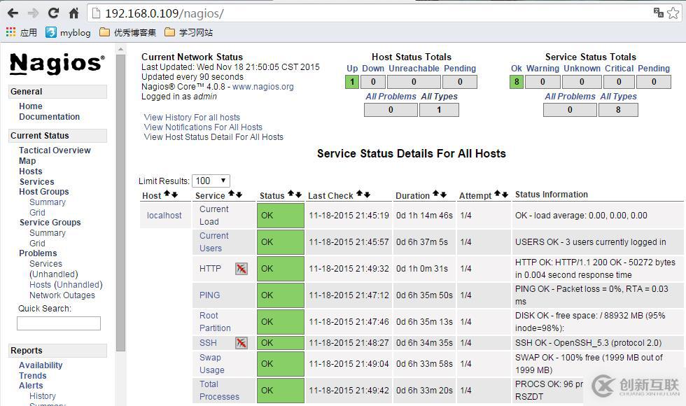686x406 pixels.
Task: Open Host Groups in sidebar
Action: [43, 192]
